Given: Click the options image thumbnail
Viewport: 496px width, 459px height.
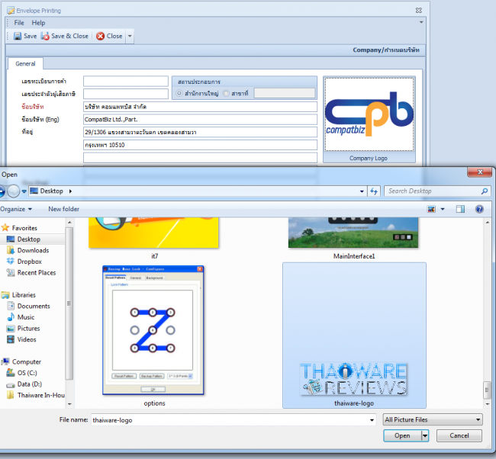Looking at the screenshot, I should (x=153, y=330).
